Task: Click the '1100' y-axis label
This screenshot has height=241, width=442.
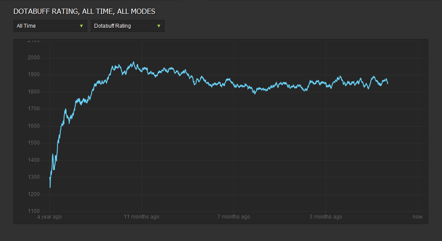Action: [x=34, y=211]
